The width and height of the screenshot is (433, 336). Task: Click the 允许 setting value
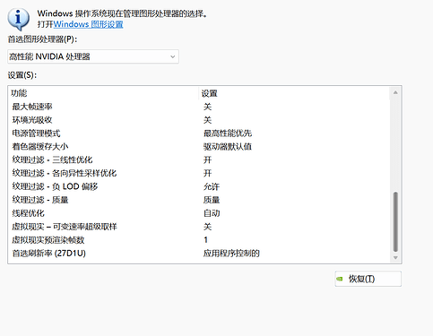click(212, 186)
